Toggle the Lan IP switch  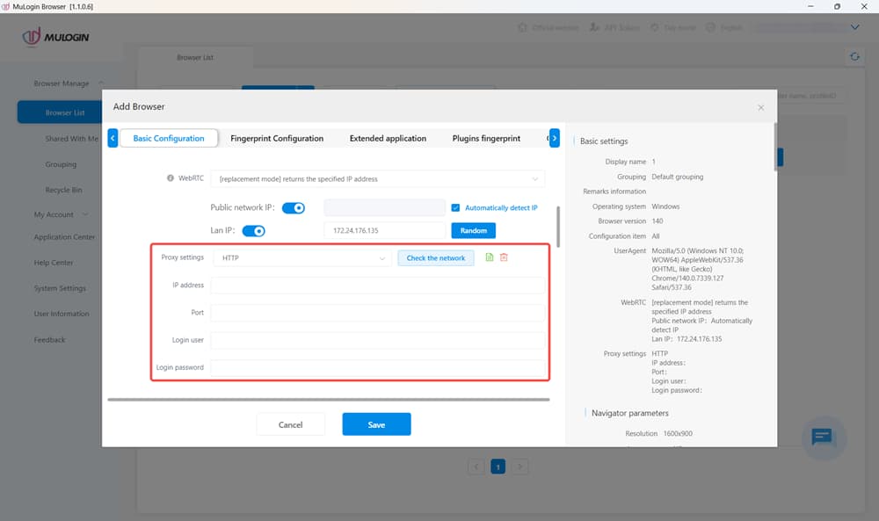coord(254,230)
